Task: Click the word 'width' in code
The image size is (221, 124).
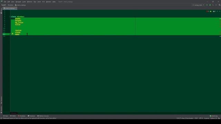Action: 18,19
